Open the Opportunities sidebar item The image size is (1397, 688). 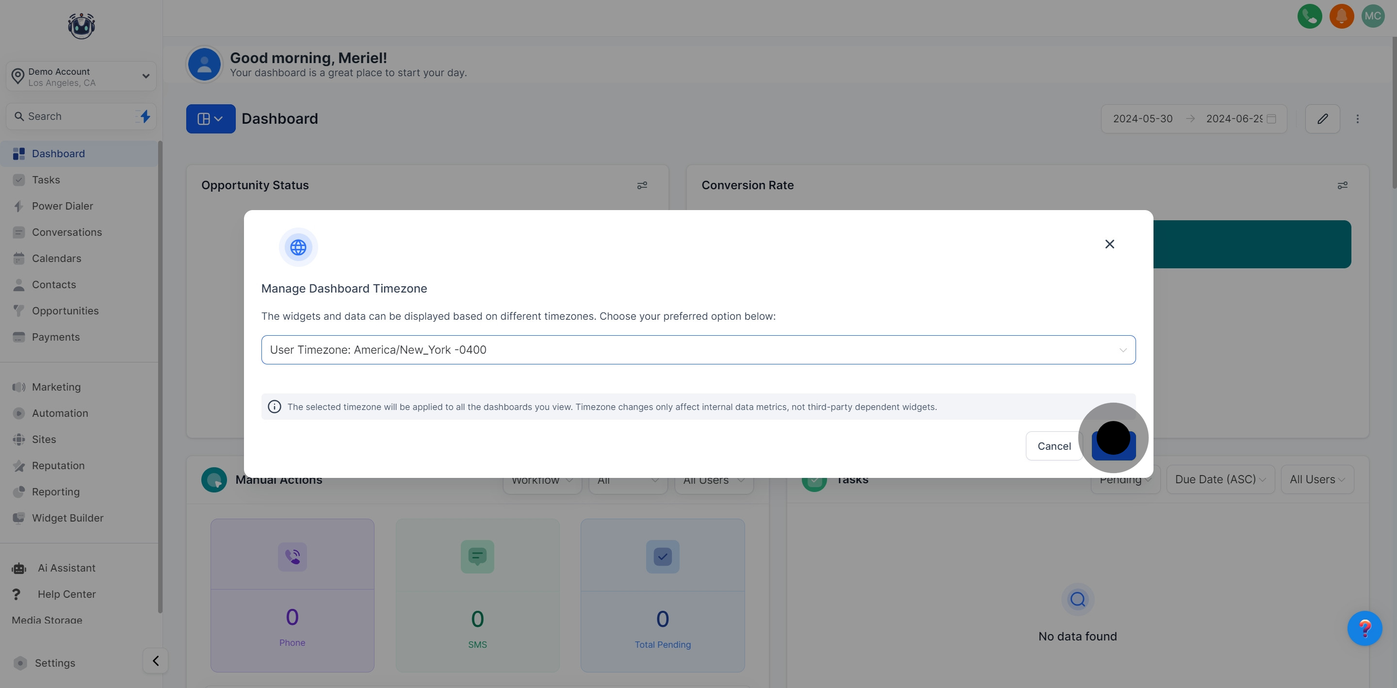coord(65,311)
